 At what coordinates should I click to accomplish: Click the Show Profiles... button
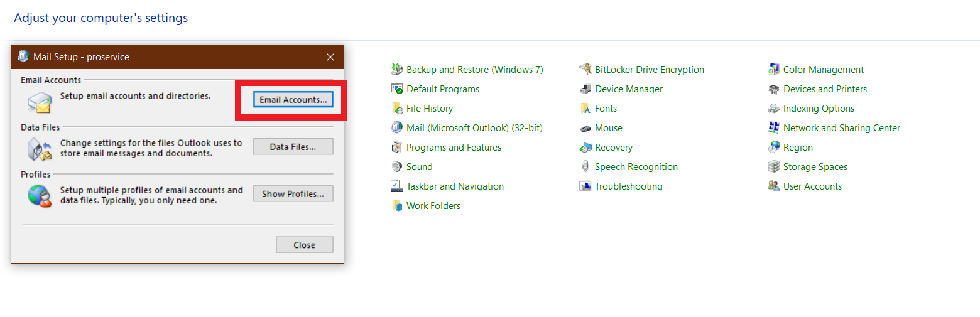293,193
